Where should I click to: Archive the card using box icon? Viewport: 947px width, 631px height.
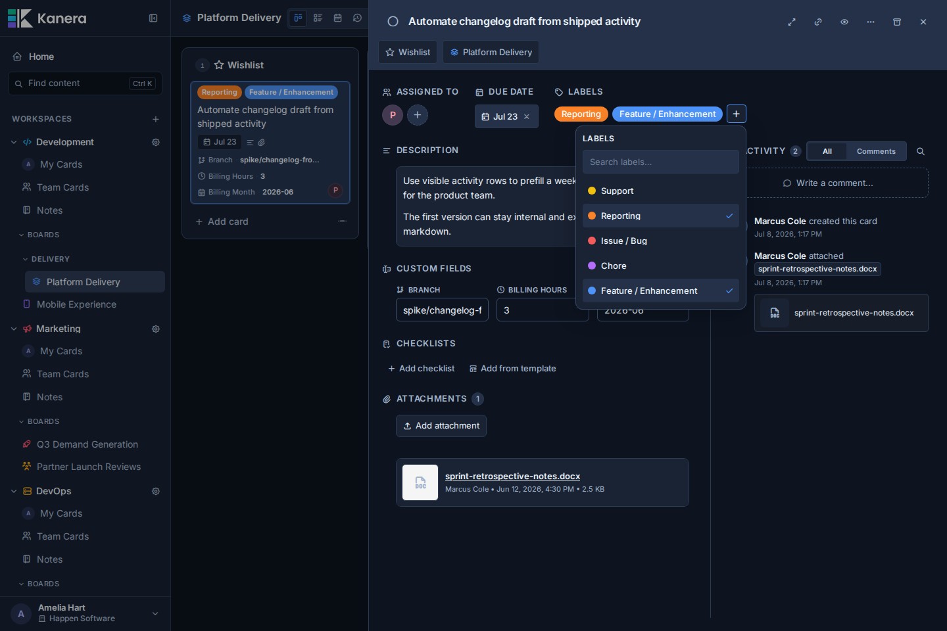click(x=897, y=22)
